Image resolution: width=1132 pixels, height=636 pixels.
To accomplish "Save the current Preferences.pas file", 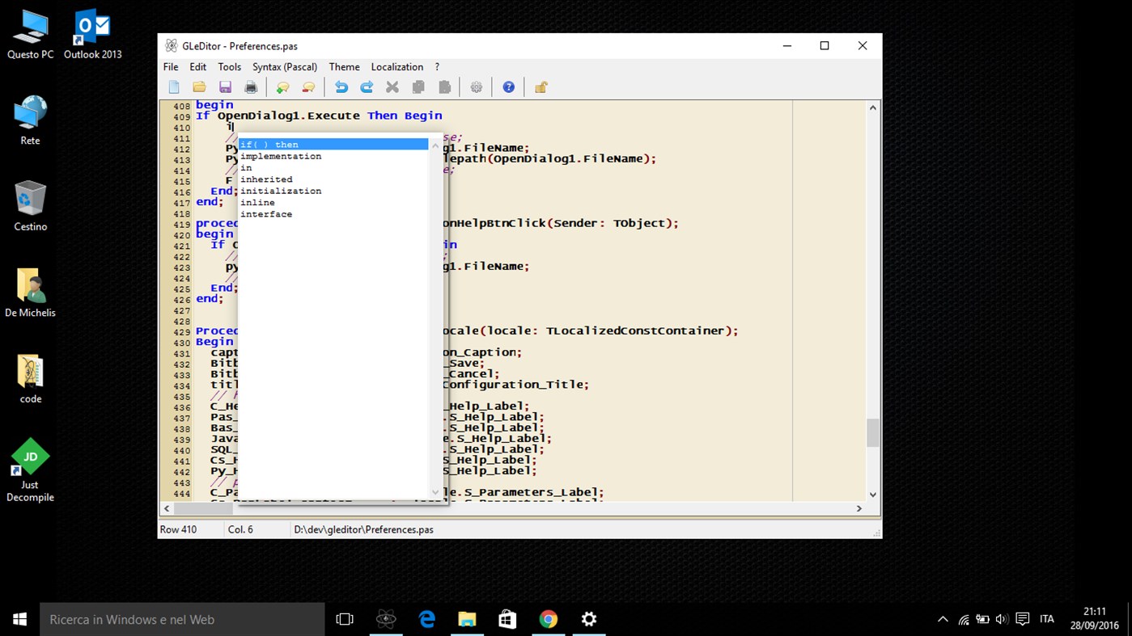I will [225, 86].
